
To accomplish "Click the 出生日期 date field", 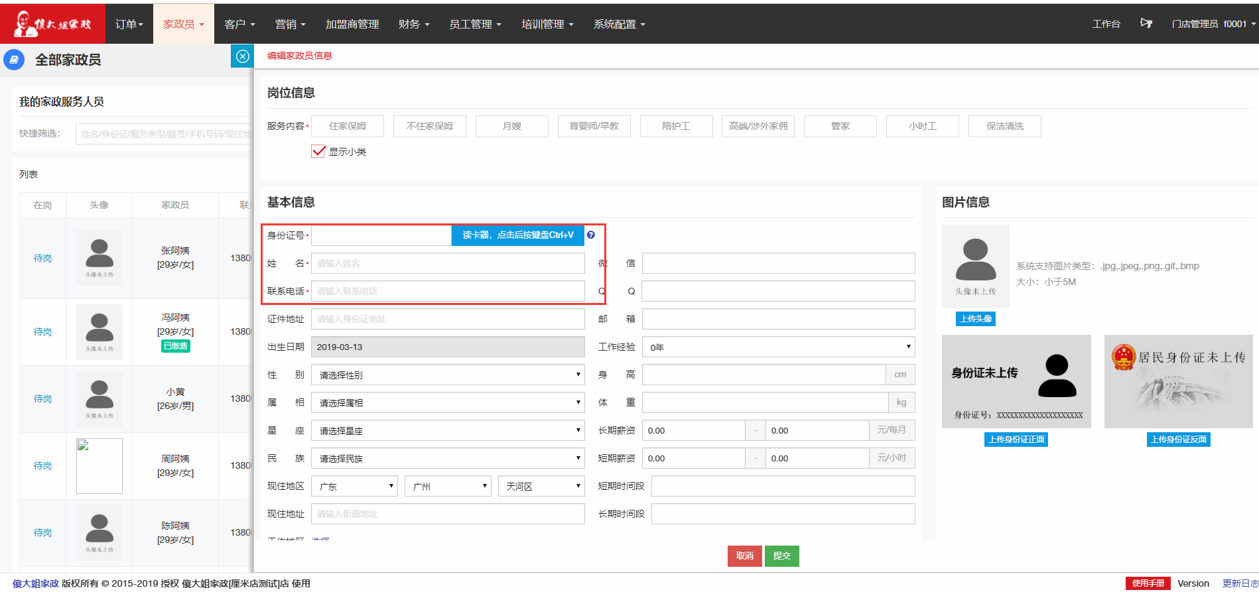I will (448, 347).
